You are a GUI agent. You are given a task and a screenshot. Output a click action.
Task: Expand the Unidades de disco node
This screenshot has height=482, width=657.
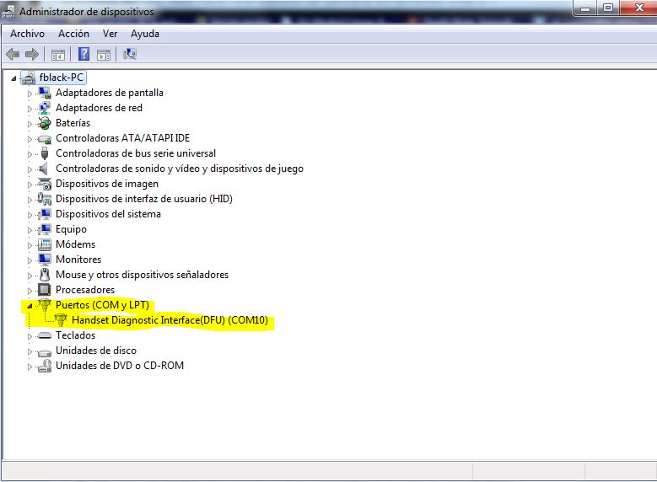coord(30,351)
